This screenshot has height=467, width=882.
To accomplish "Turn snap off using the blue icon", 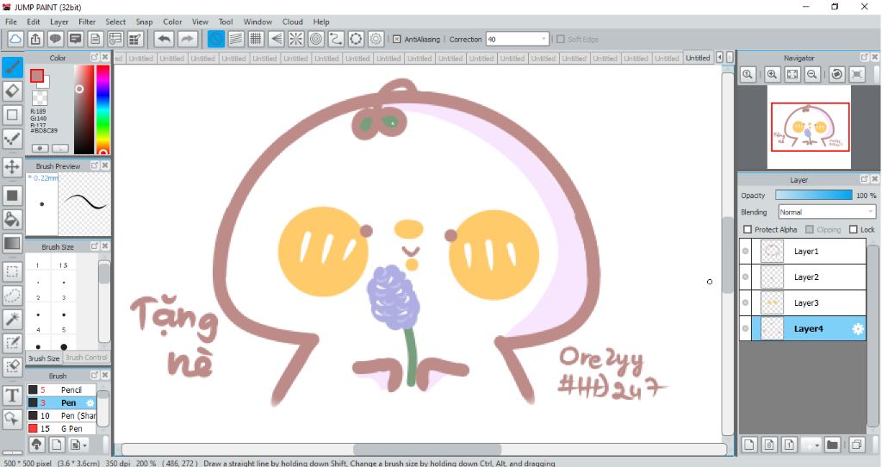I will (x=216, y=39).
